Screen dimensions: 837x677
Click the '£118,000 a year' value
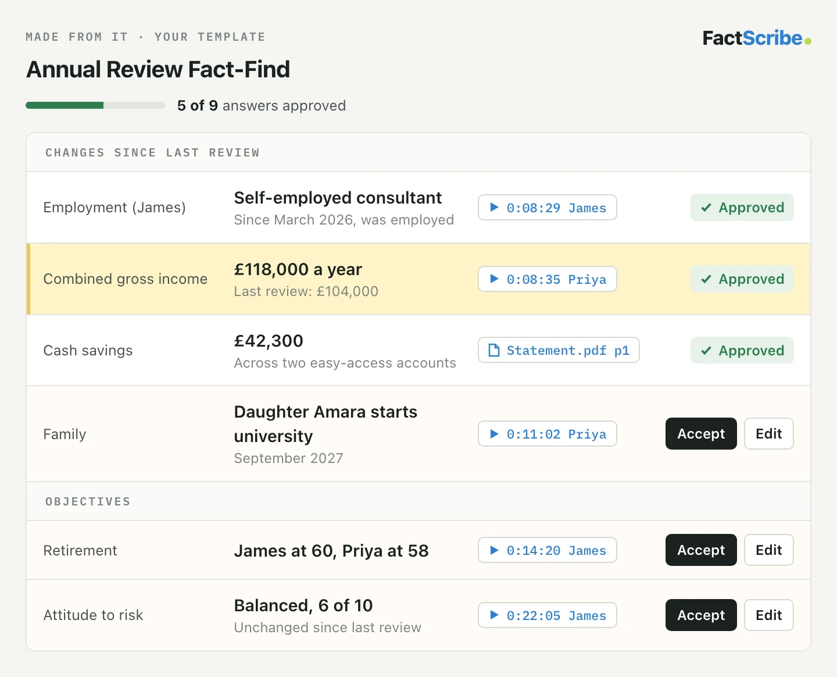298,269
